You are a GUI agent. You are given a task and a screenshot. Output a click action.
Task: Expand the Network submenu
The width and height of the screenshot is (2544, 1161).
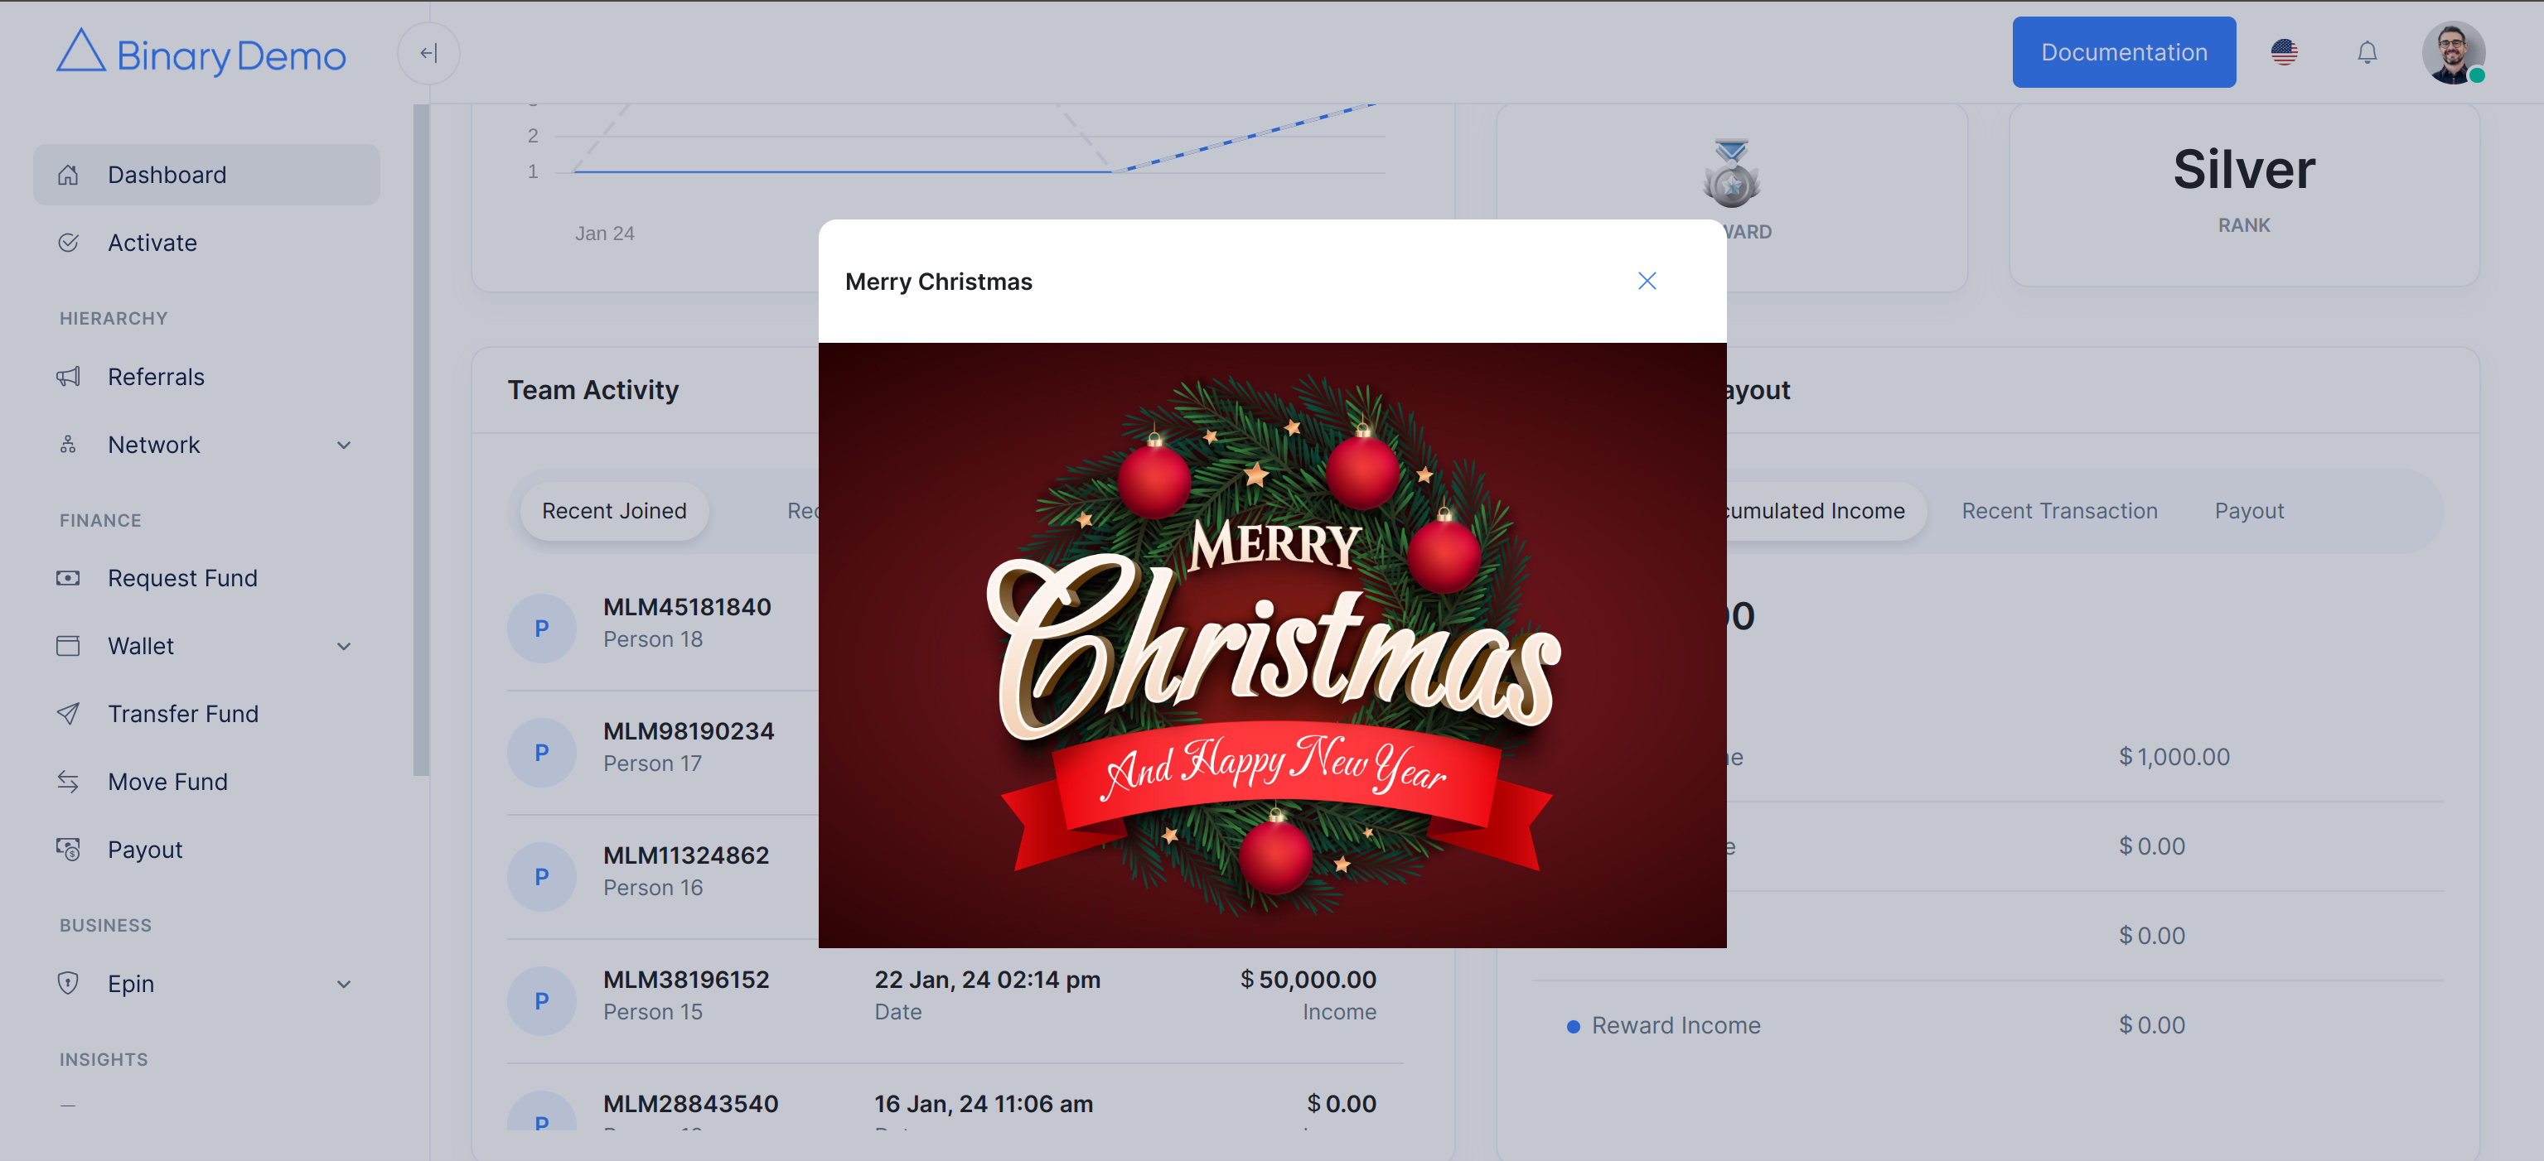click(343, 446)
